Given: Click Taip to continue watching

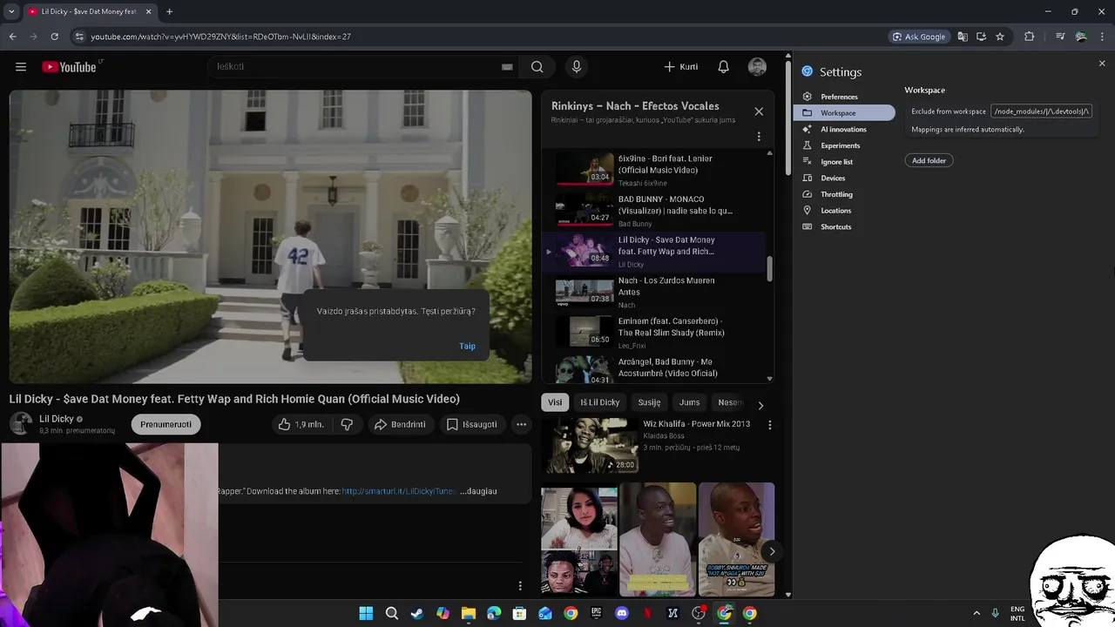Looking at the screenshot, I should click(x=468, y=346).
